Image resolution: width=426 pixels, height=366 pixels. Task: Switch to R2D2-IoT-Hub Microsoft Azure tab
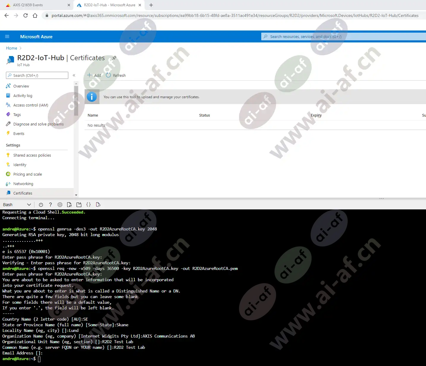[109, 5]
